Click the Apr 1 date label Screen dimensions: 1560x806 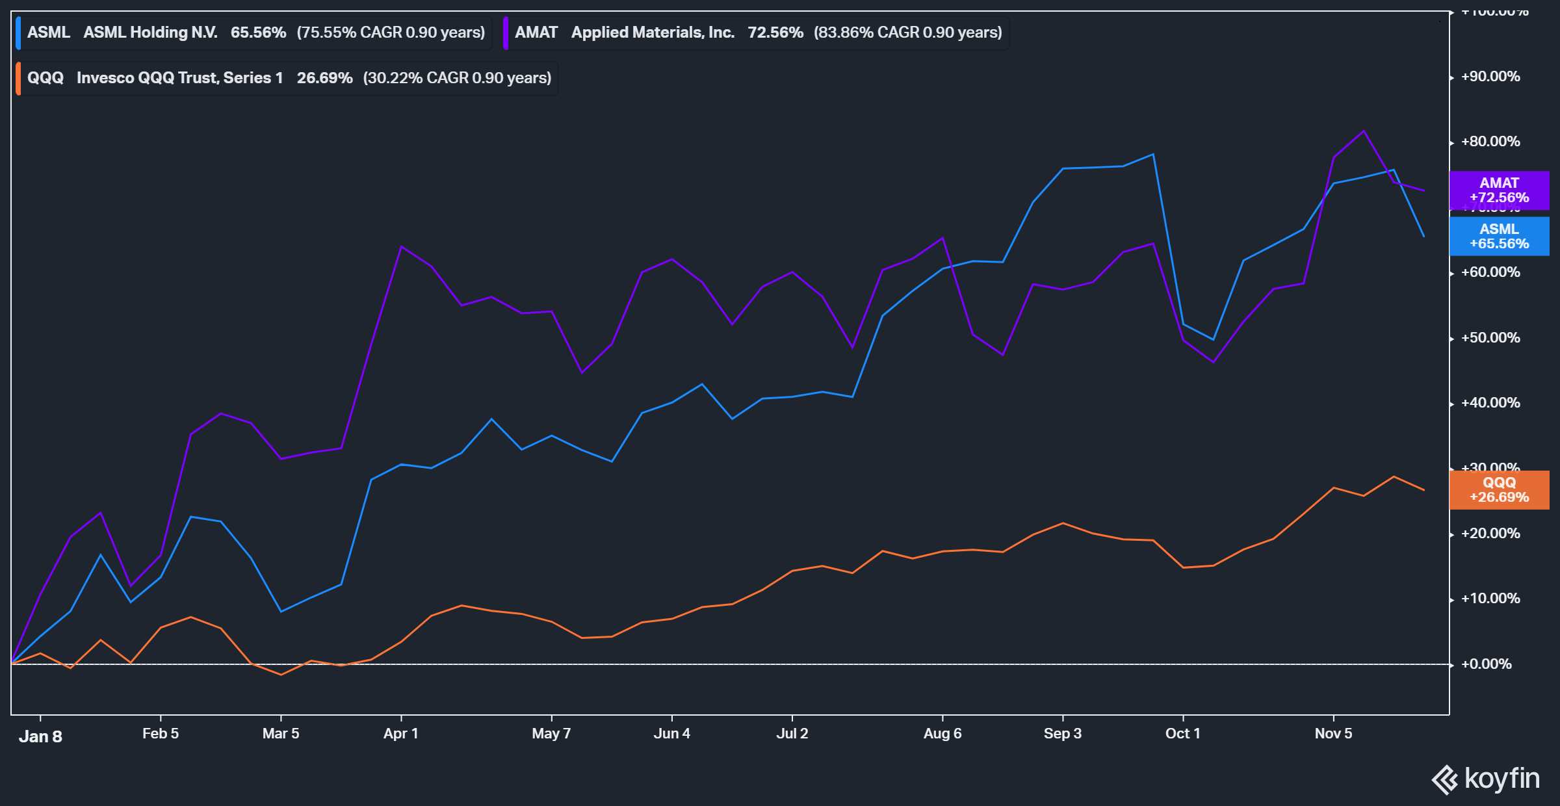click(401, 733)
